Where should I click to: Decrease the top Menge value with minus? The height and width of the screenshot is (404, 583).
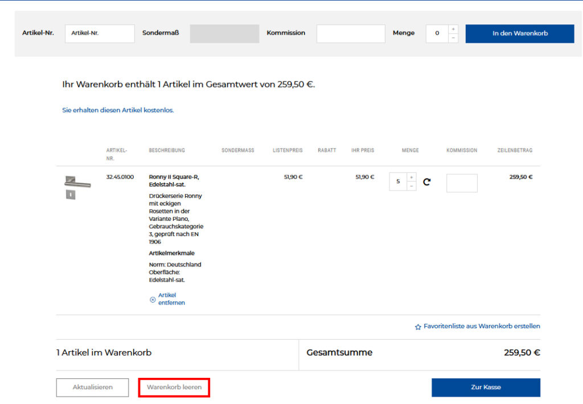[x=453, y=38]
